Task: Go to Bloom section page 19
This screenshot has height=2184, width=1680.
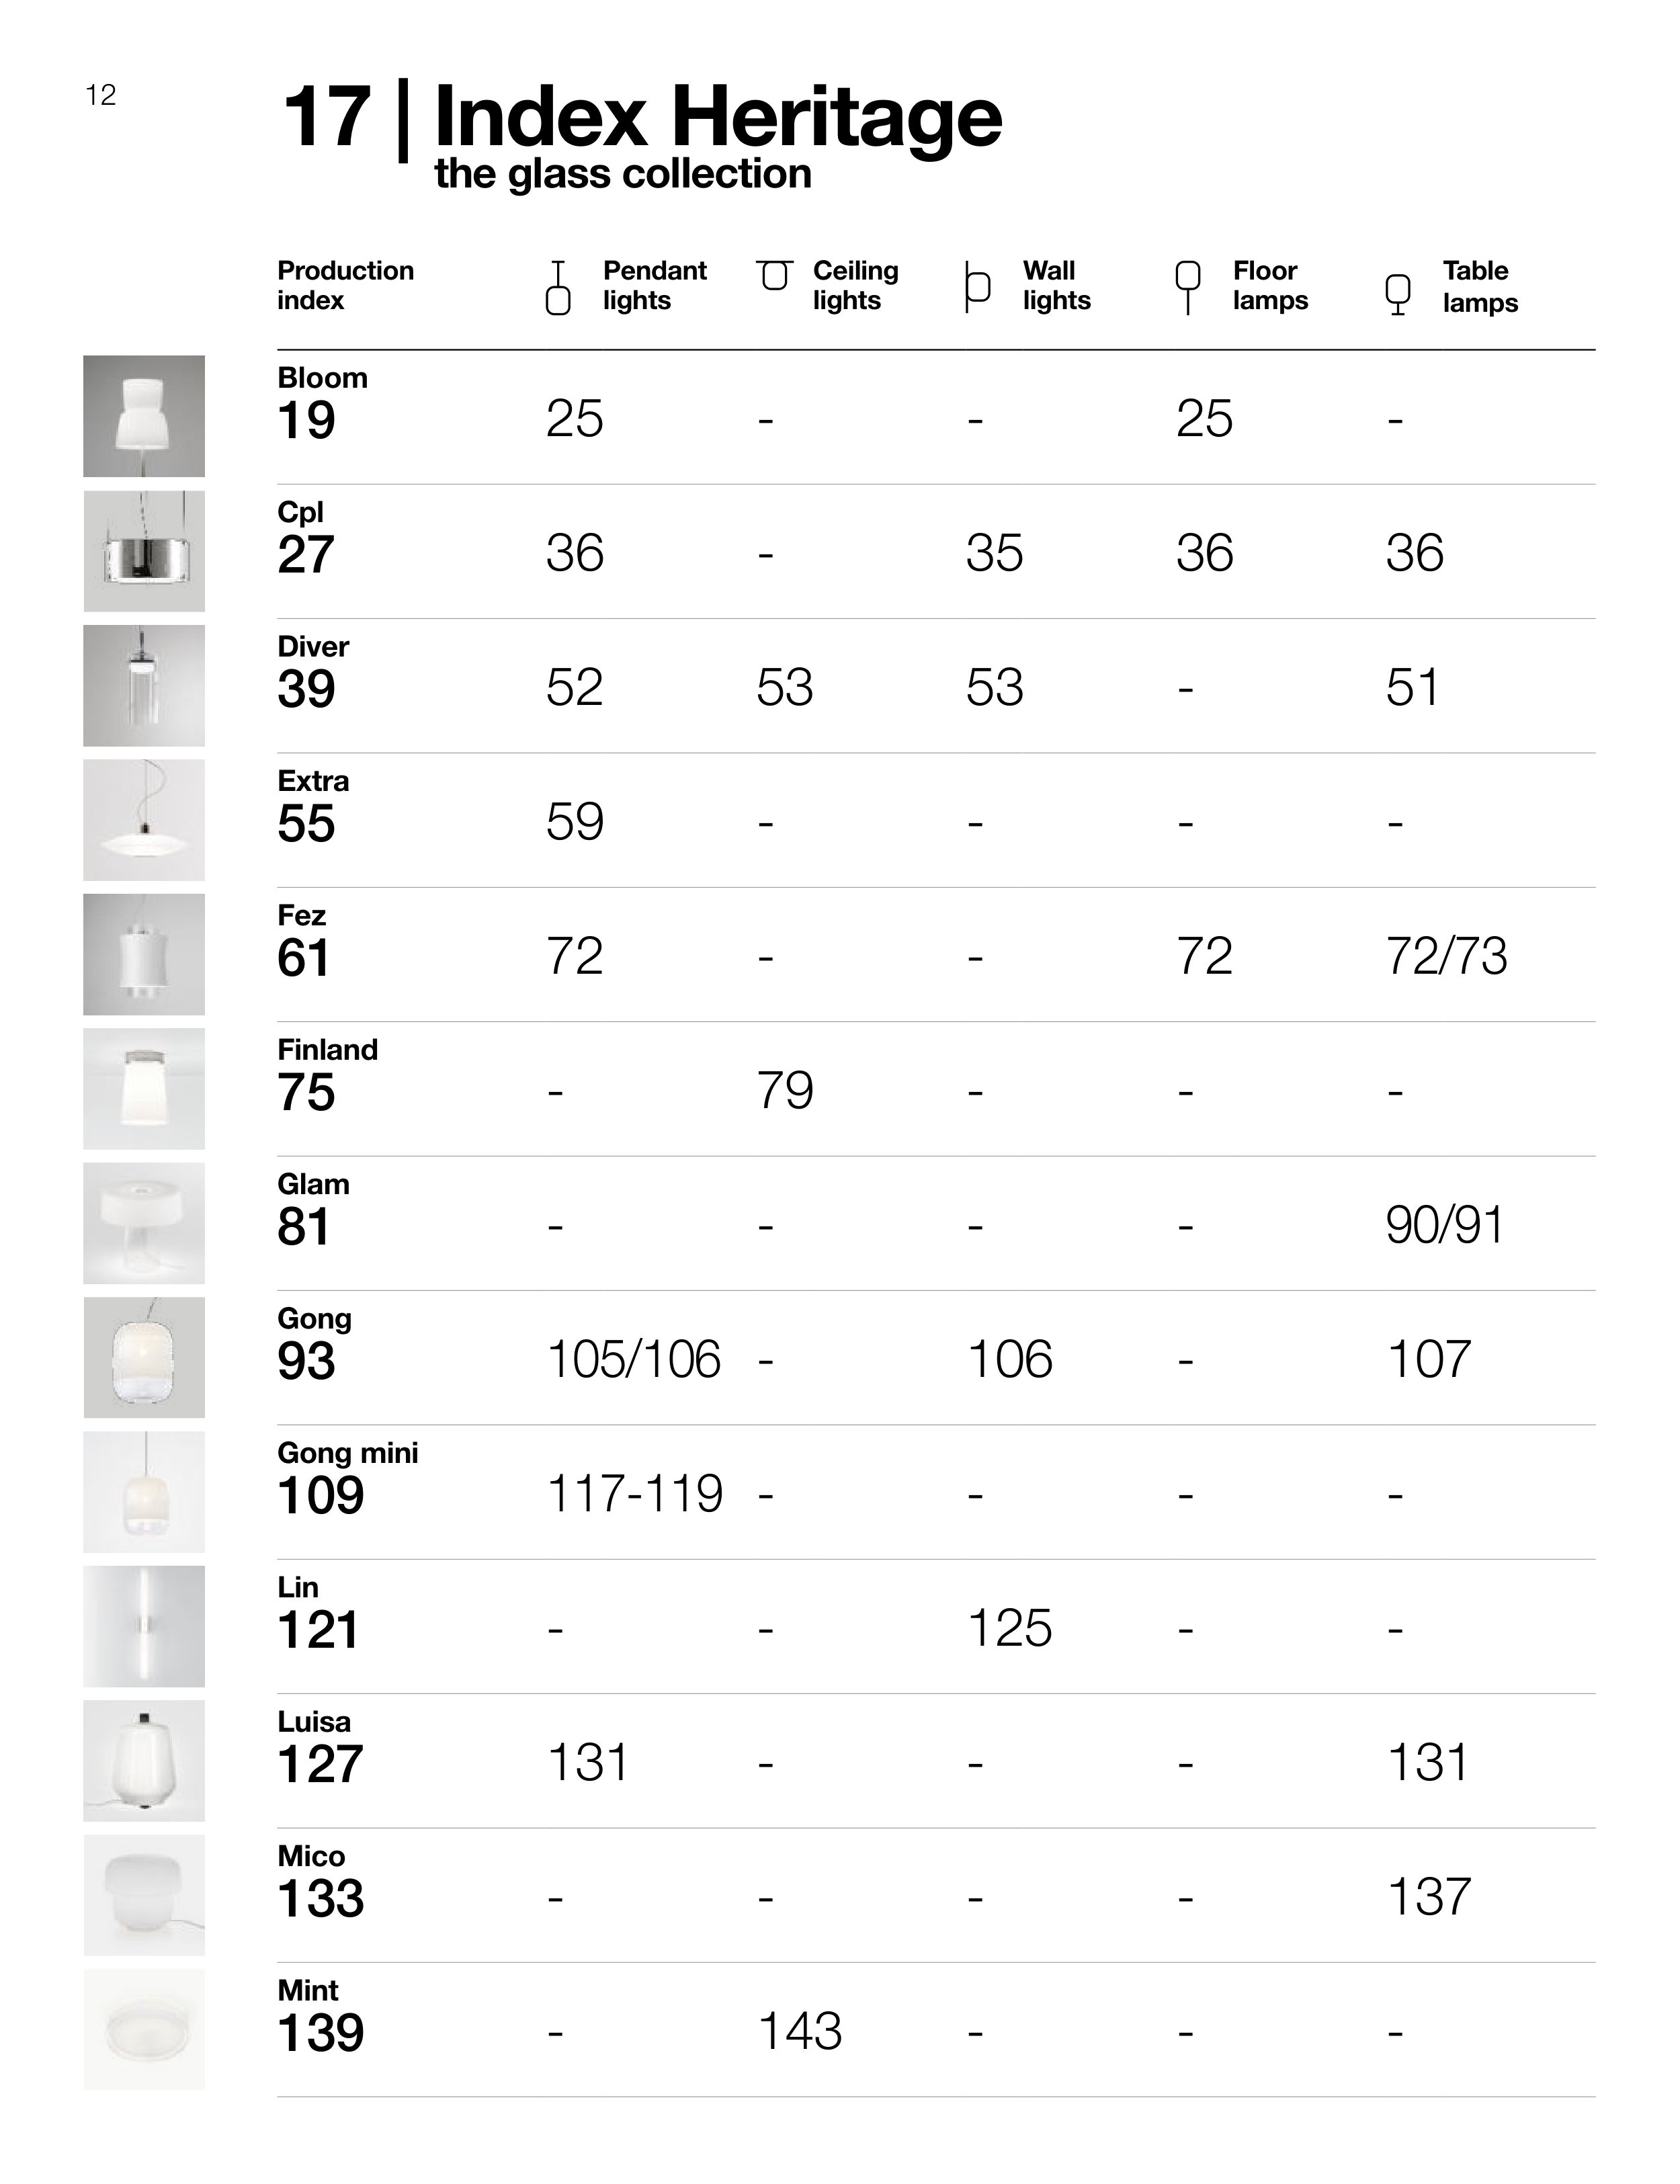Action: 306,420
